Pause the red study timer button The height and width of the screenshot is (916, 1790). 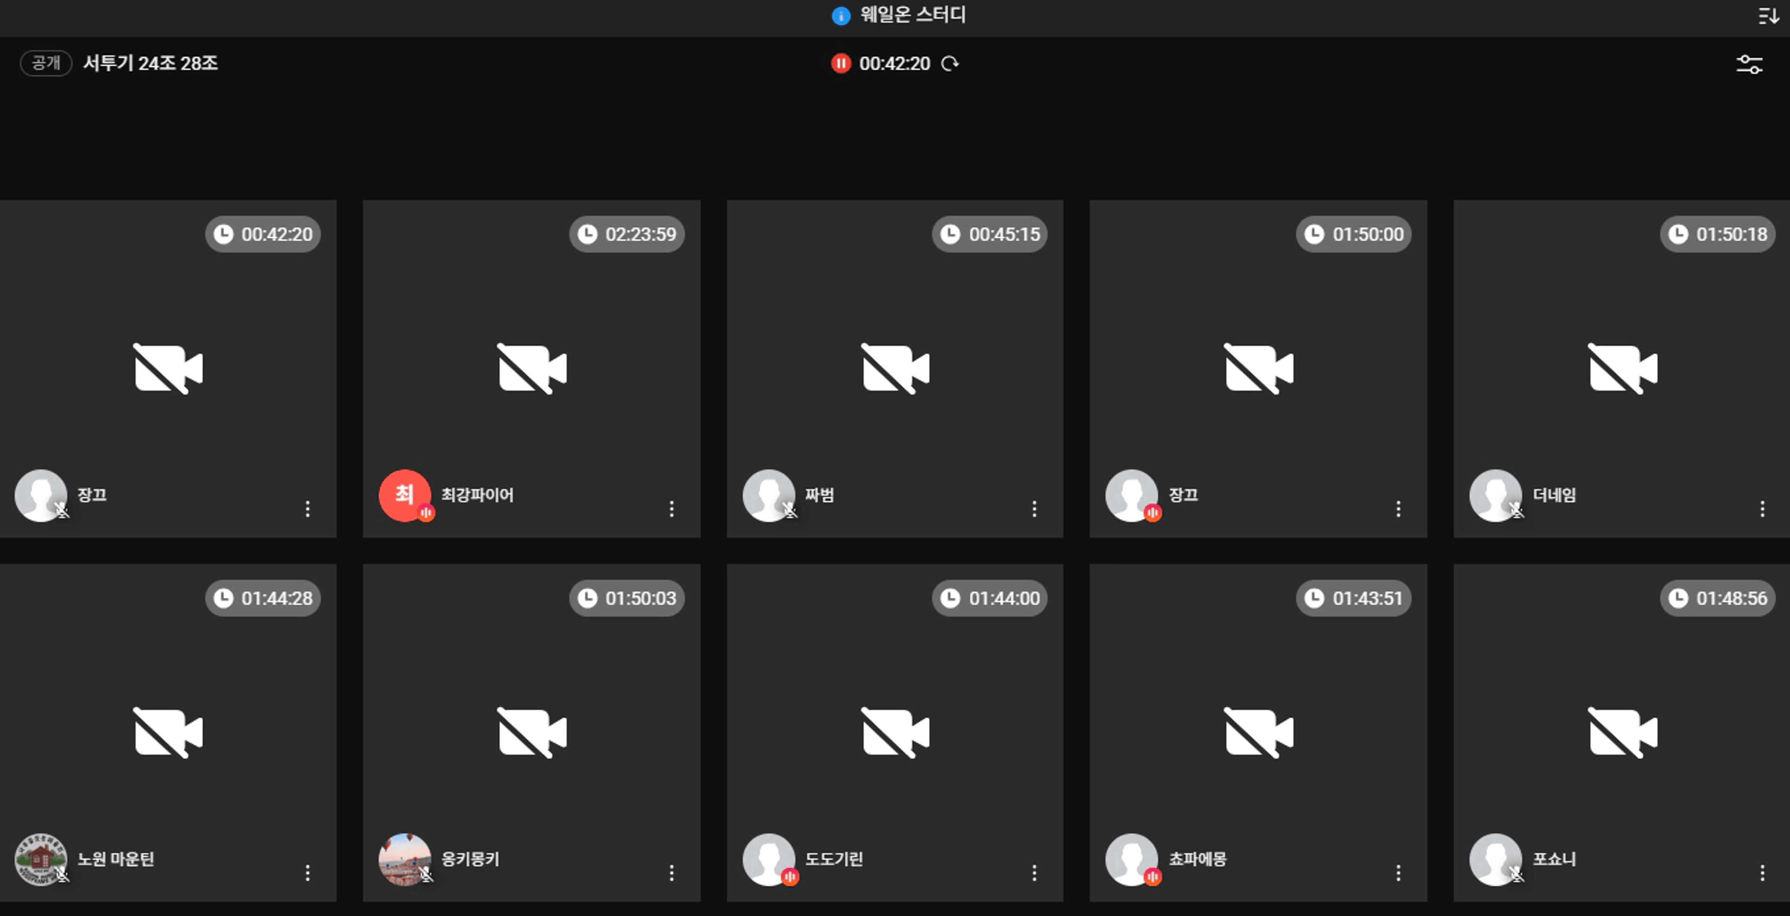pos(841,63)
